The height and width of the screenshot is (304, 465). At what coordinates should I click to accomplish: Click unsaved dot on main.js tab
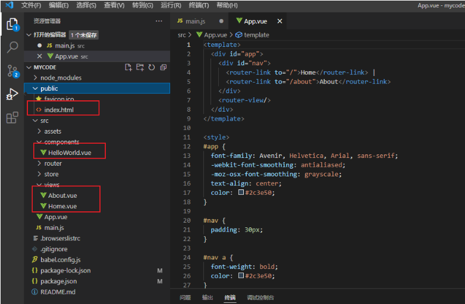pos(221,21)
